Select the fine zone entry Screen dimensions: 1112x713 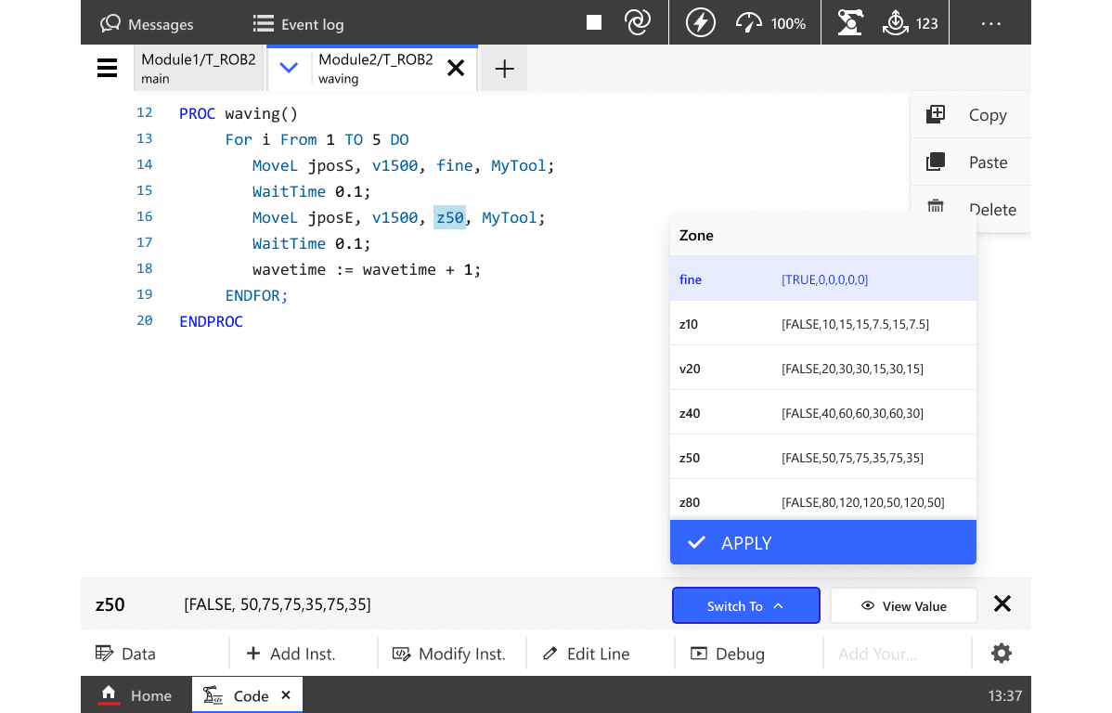pos(822,279)
